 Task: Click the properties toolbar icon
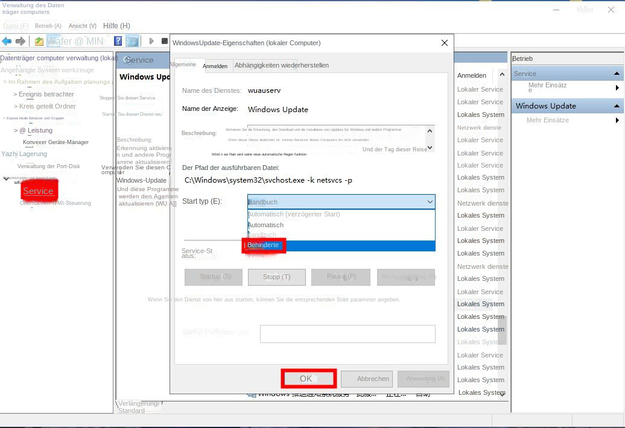pyautogui.click(x=133, y=40)
